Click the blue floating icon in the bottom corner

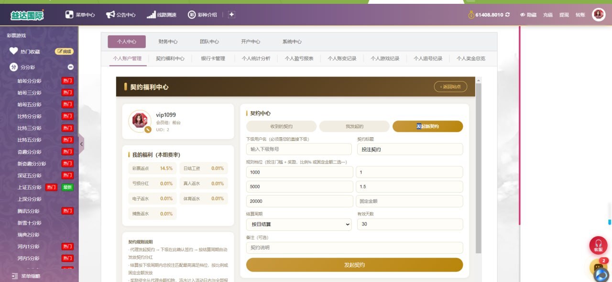601,275
